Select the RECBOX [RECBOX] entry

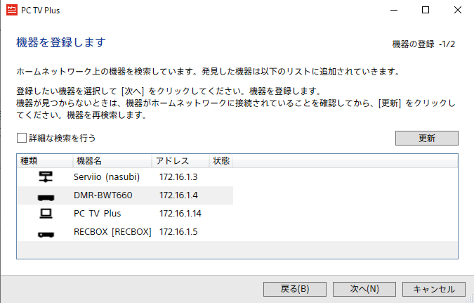tap(112, 232)
